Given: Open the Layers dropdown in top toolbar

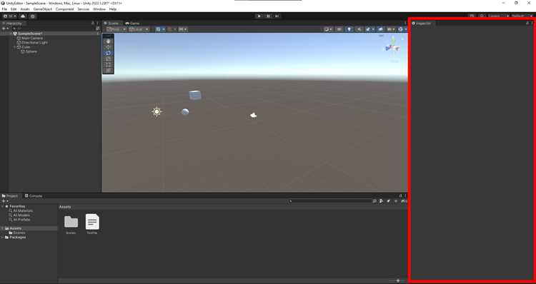Looking at the screenshot, I should pyautogui.click(x=498, y=16).
